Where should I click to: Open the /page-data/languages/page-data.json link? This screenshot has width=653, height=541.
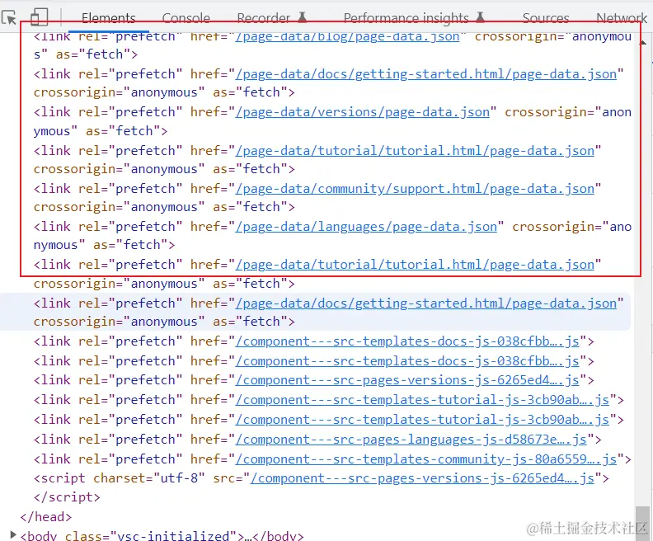[x=366, y=227]
